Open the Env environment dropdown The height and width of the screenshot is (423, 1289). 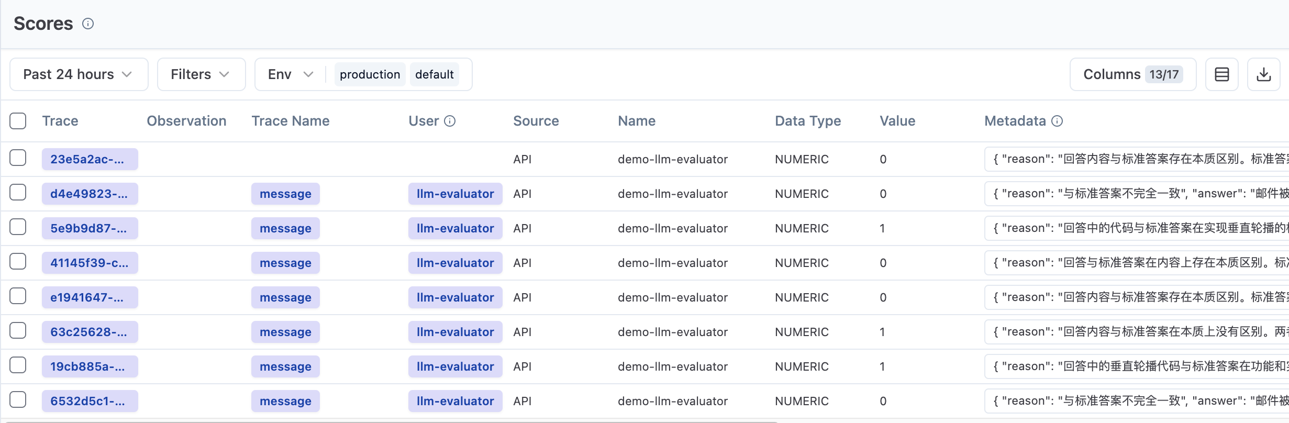pyautogui.click(x=290, y=74)
